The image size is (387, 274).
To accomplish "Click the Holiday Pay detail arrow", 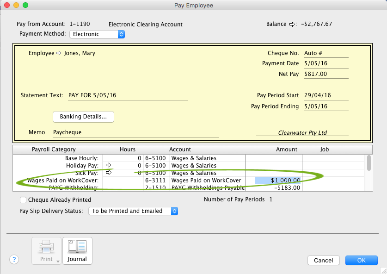I will pyautogui.click(x=109, y=165).
